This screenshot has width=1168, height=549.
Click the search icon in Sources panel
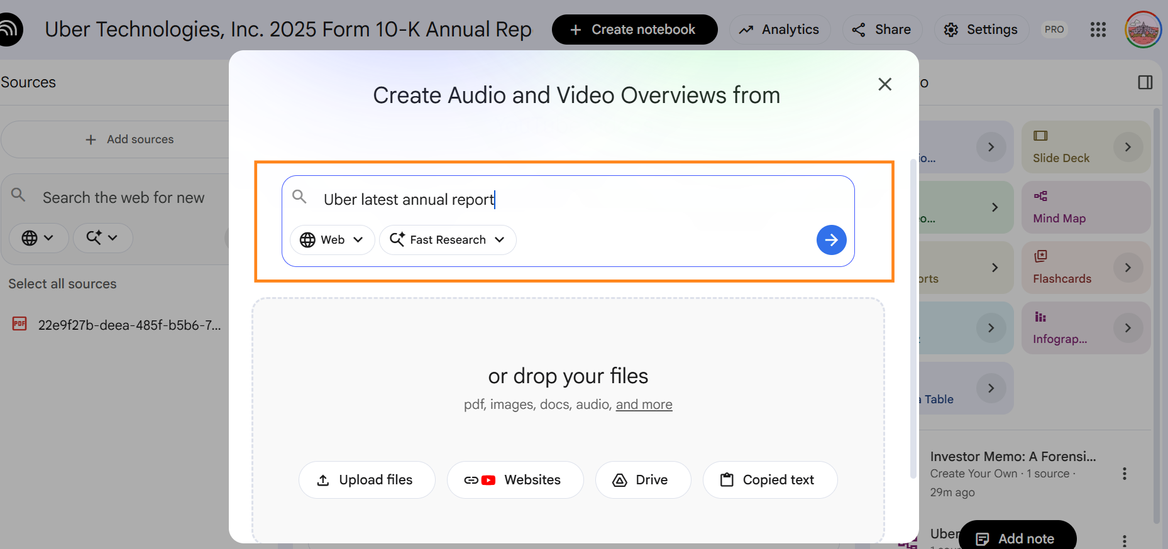tap(18, 195)
